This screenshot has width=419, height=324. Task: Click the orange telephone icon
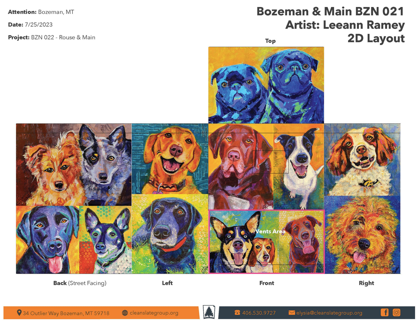[x=237, y=313]
